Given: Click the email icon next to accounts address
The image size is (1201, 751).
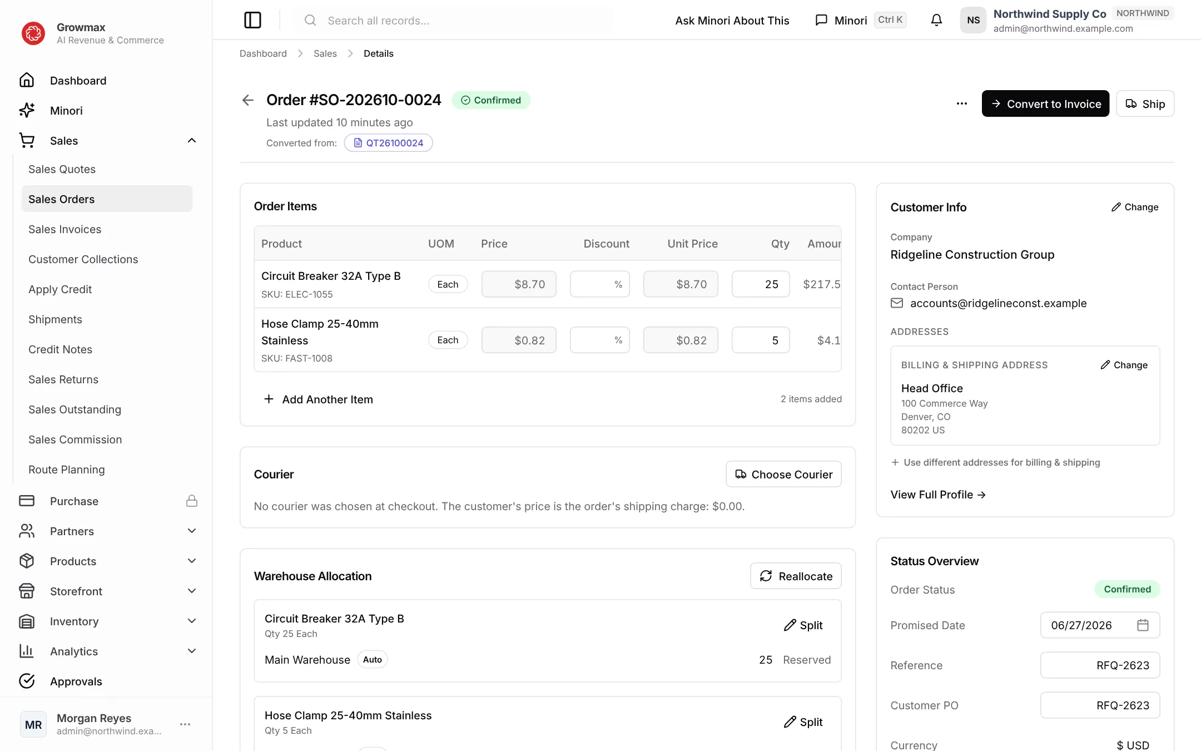Looking at the screenshot, I should [897, 303].
